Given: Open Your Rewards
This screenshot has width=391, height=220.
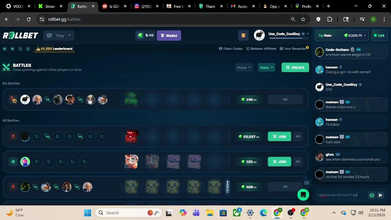Looking at the screenshot, I should 292,49.
